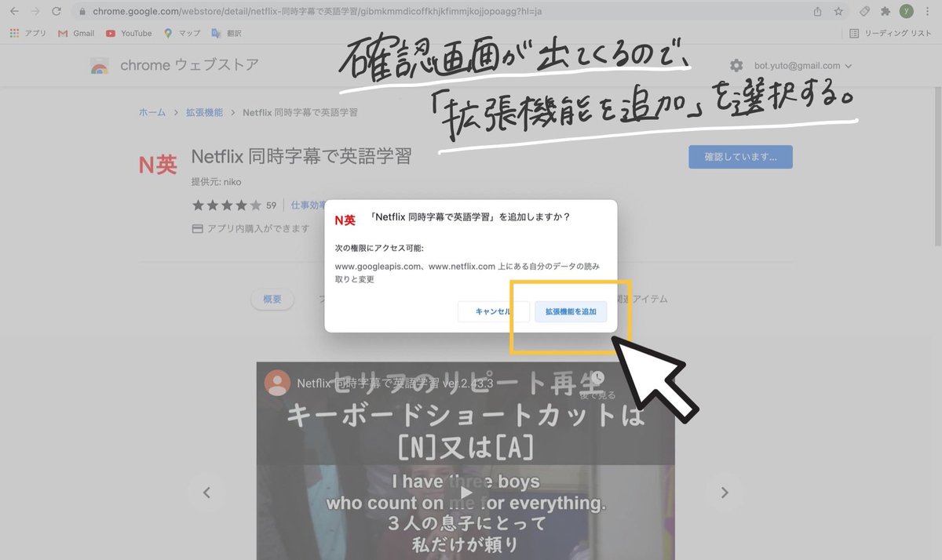The width and height of the screenshot is (942, 560).
Task: Play the preview video
Action: [x=466, y=493]
